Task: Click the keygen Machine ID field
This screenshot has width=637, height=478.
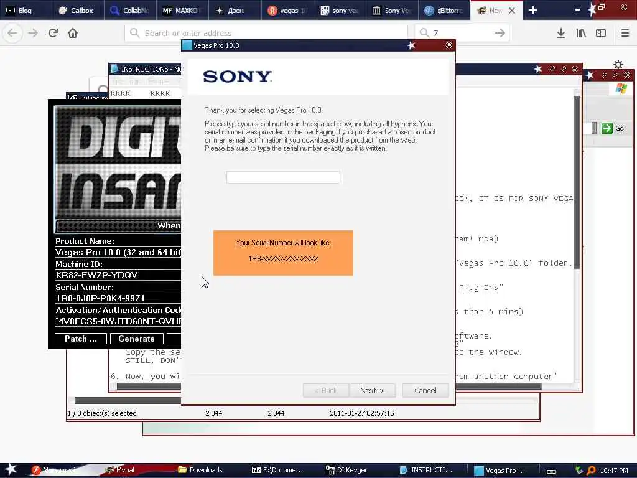Action: pos(118,275)
